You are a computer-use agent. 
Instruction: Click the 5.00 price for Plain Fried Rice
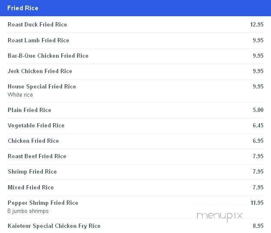click(x=258, y=110)
